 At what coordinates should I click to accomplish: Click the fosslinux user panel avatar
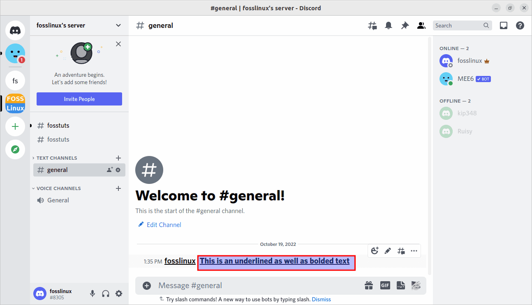tap(40, 294)
